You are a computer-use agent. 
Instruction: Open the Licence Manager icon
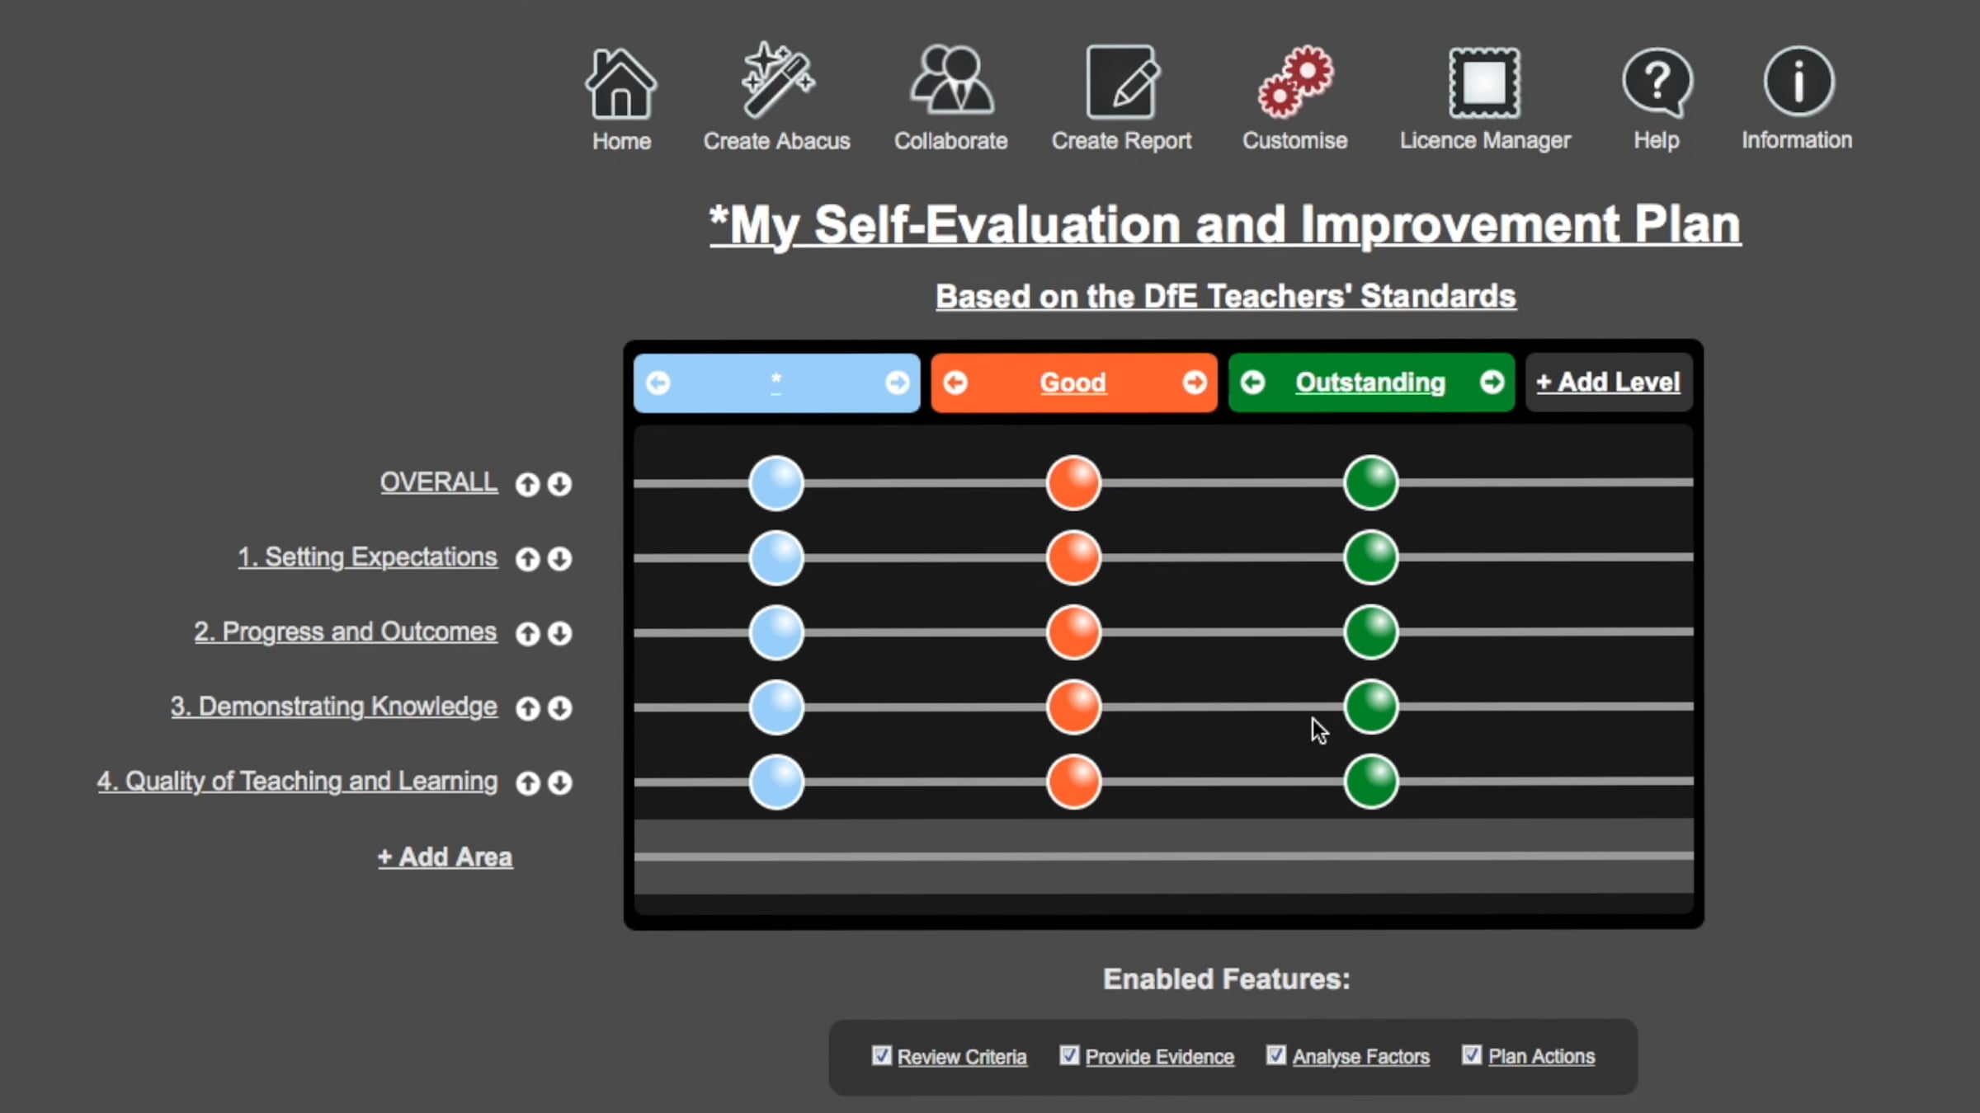(1484, 82)
